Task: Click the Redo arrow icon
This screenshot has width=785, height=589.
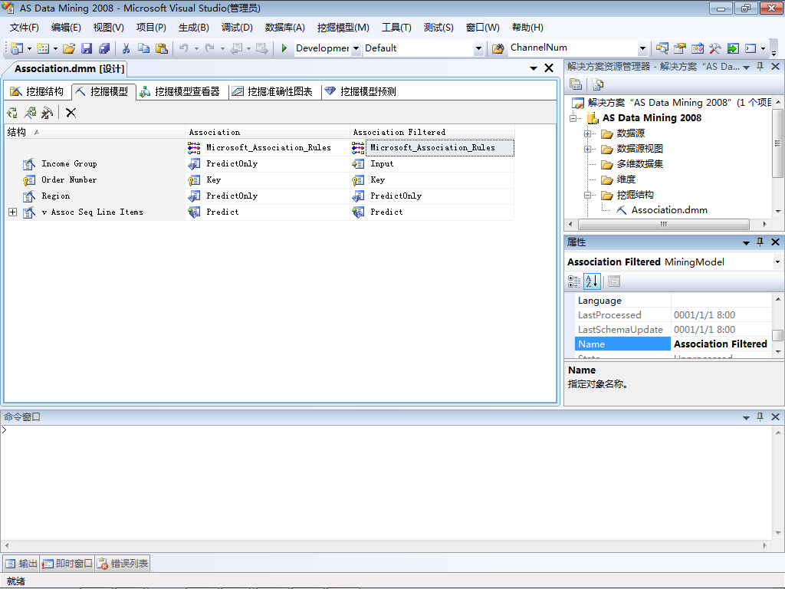Action: [x=210, y=48]
